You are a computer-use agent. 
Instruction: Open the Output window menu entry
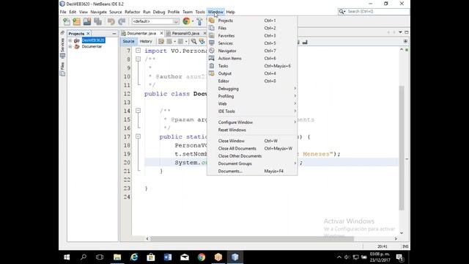pyautogui.click(x=252, y=73)
